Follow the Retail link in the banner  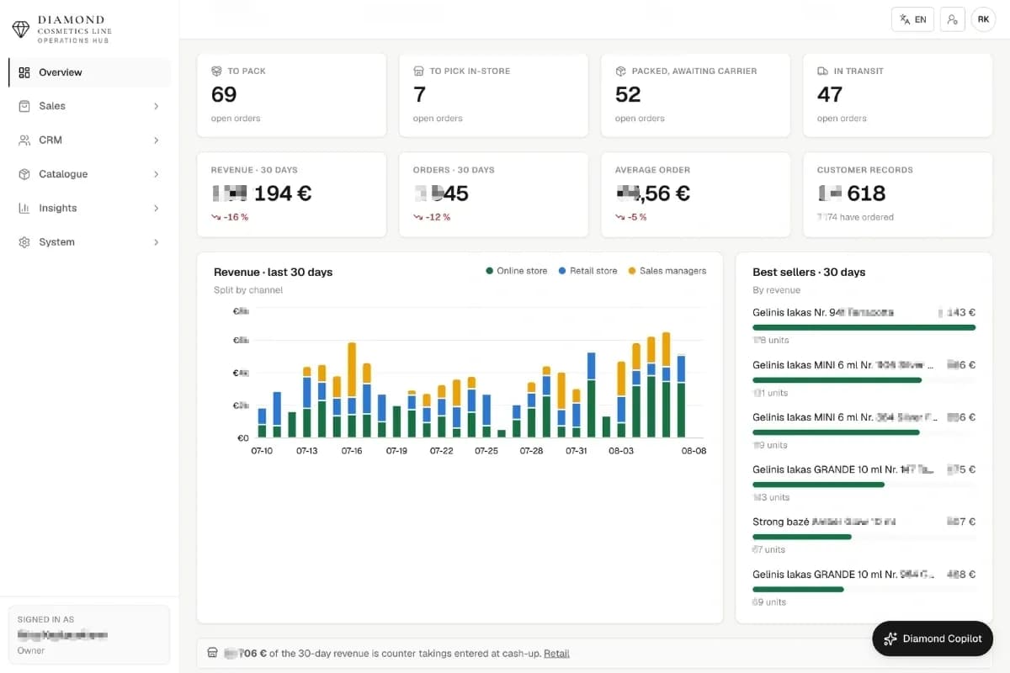click(x=556, y=654)
